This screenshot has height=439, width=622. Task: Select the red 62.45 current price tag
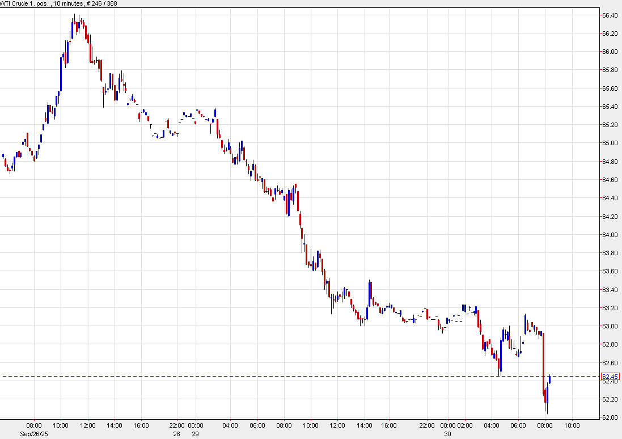610,377
